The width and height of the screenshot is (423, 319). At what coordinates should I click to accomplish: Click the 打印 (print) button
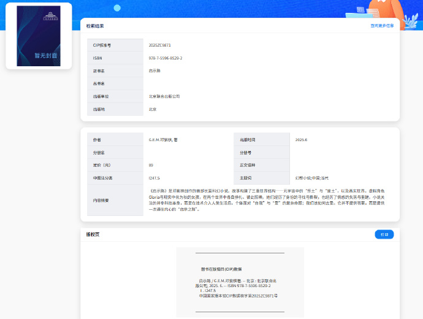coord(384,234)
